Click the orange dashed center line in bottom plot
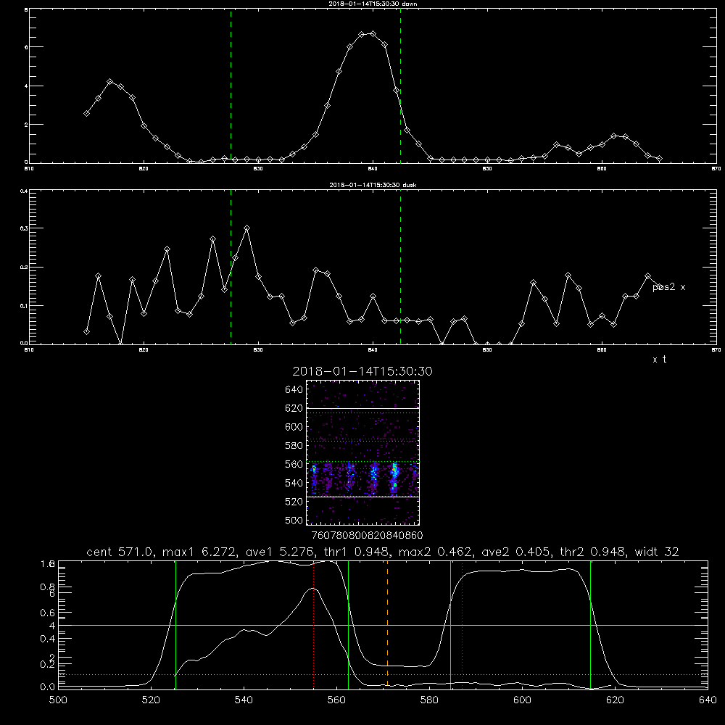The height and width of the screenshot is (725, 725). [x=387, y=624]
